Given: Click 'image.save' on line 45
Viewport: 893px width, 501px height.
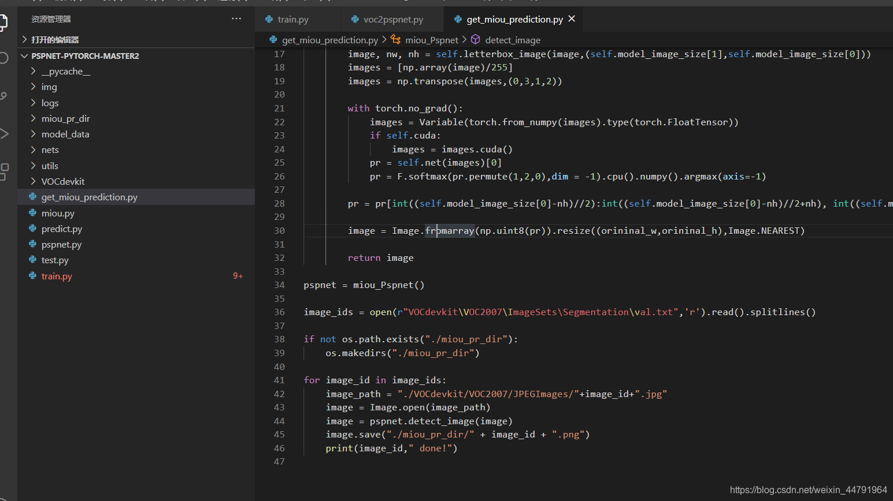Looking at the screenshot, I should pos(353,434).
